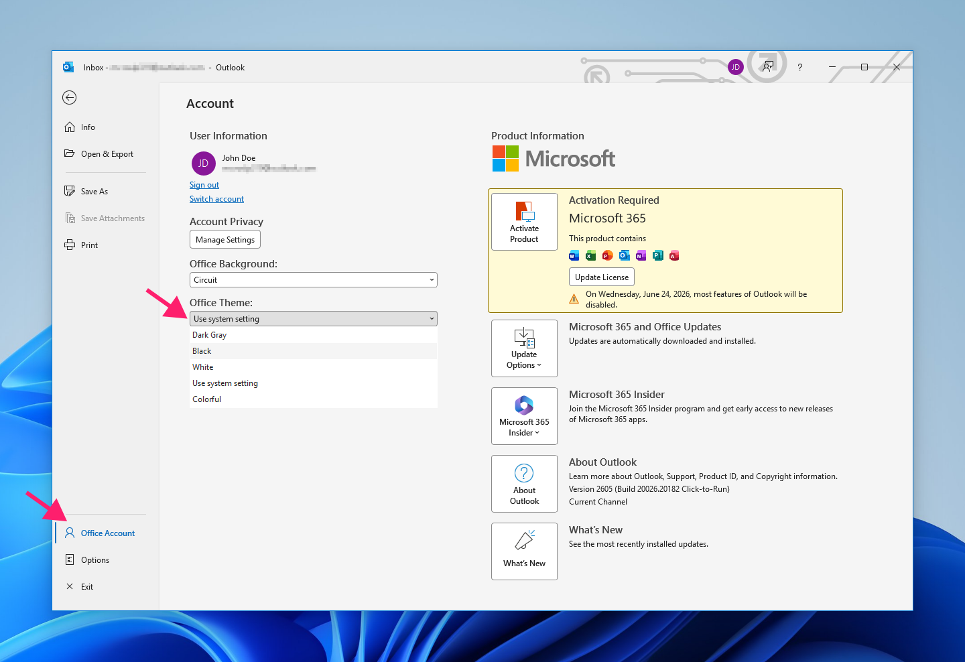The width and height of the screenshot is (965, 662).
Task: Click the Print printer icon
Action: tap(70, 245)
